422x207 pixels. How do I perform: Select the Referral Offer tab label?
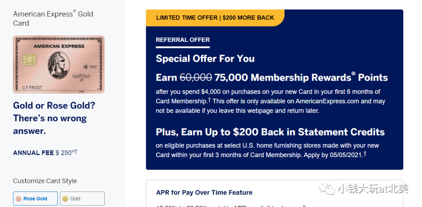pos(183,40)
